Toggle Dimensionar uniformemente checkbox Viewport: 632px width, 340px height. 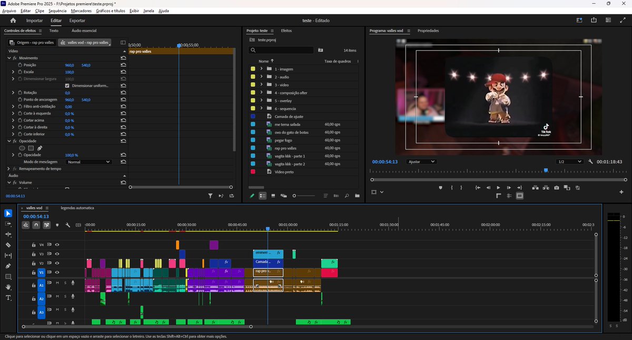click(x=67, y=85)
